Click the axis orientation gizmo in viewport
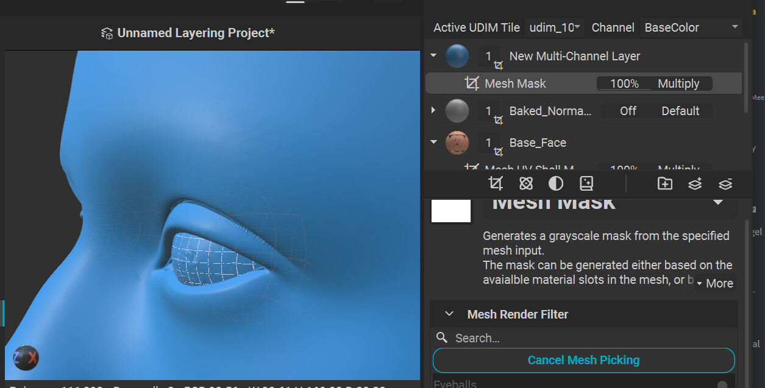Image resolution: width=765 pixels, height=388 pixels. [x=26, y=358]
